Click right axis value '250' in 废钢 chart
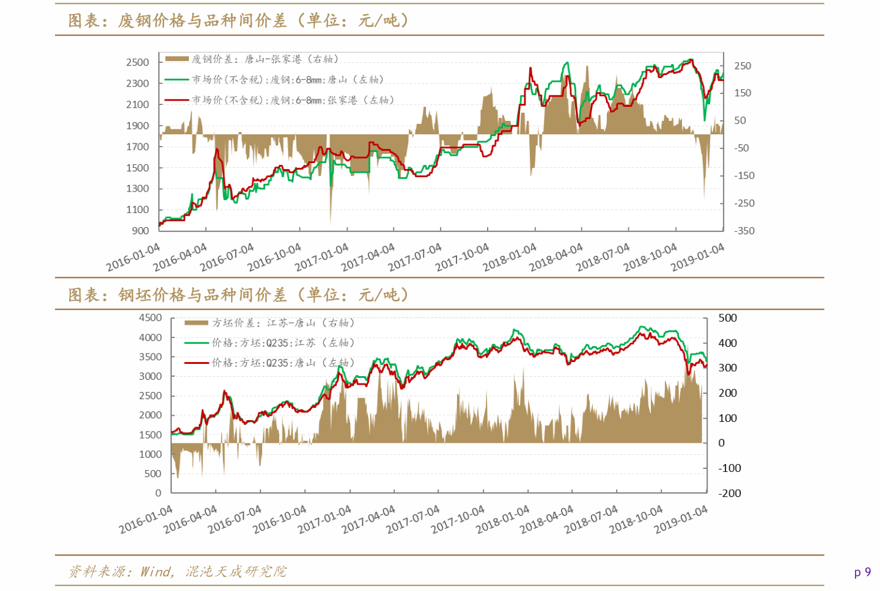 pos(743,66)
